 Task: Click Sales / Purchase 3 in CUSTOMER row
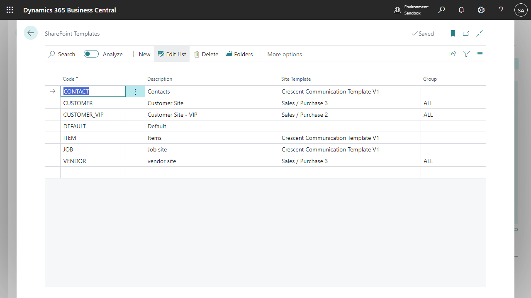[350, 103]
